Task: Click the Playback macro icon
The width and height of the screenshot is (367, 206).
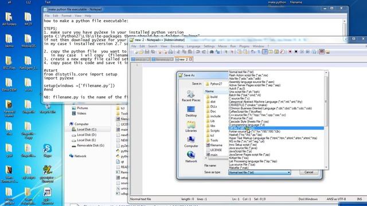Action: [302, 52]
